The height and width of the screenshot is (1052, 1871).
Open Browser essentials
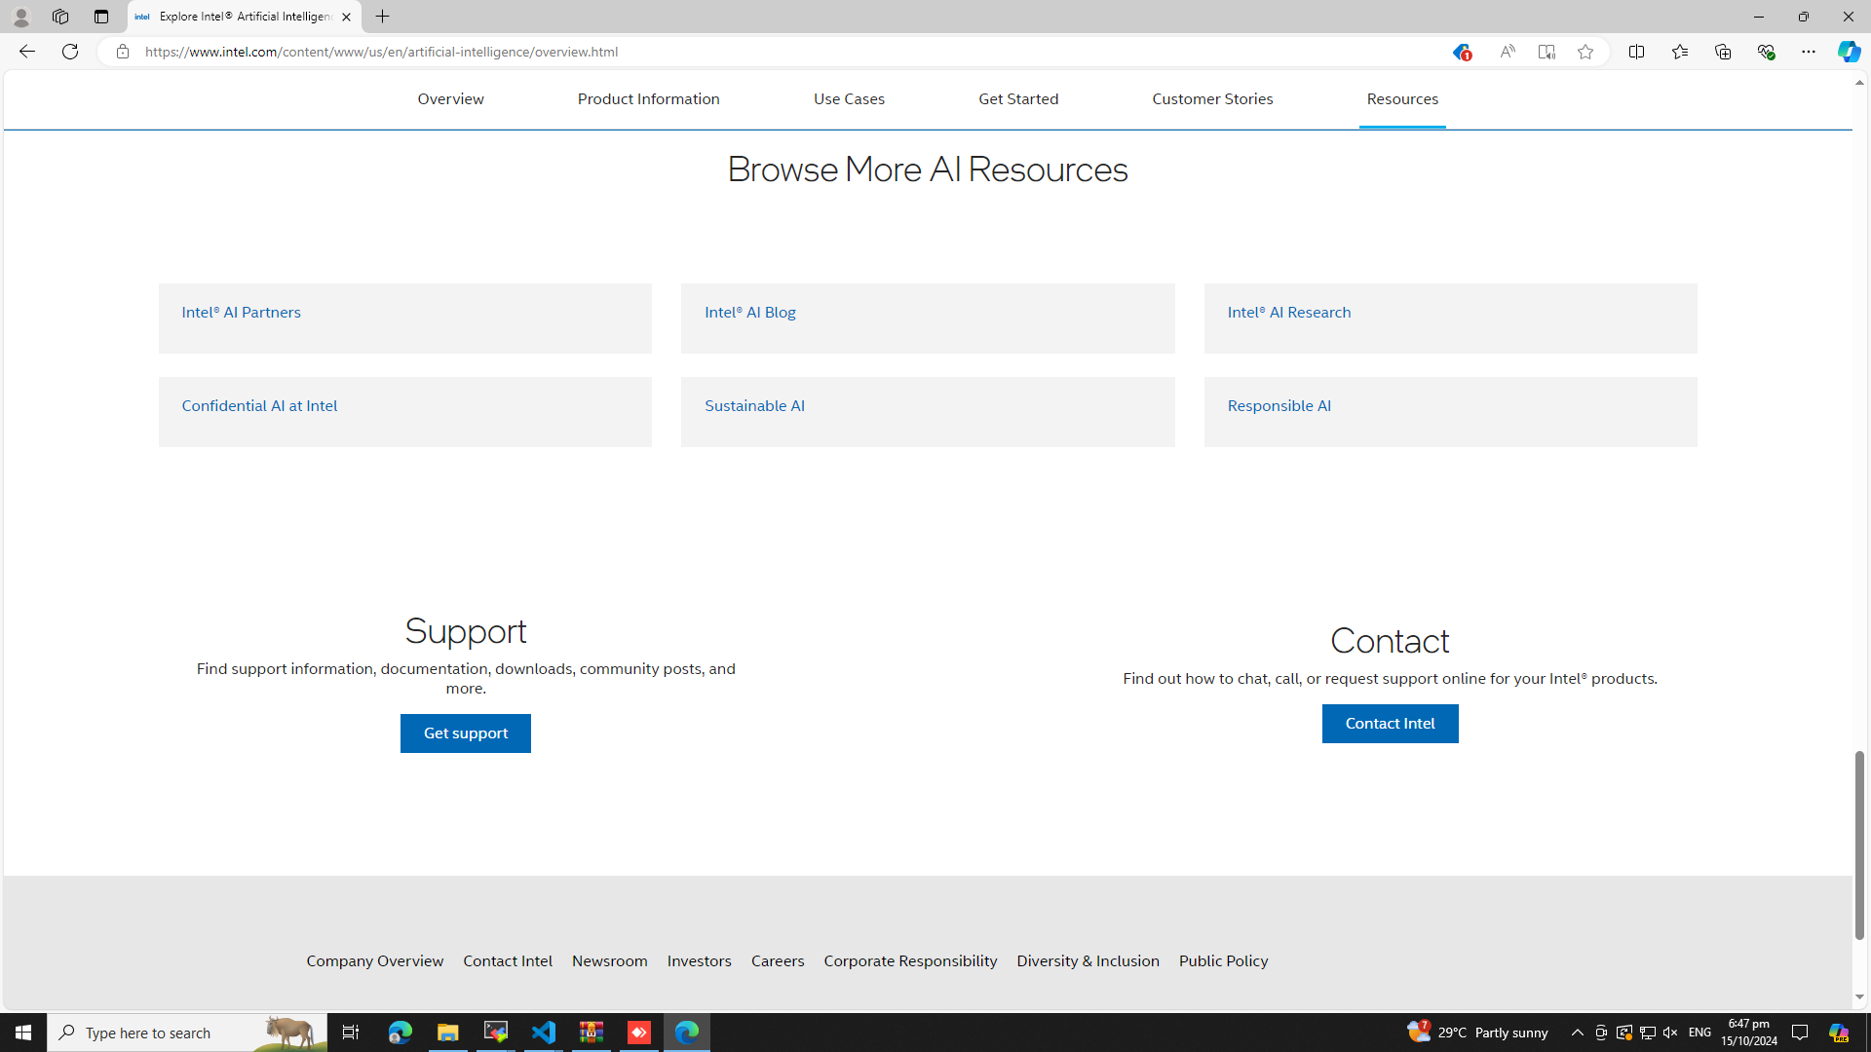(1766, 52)
